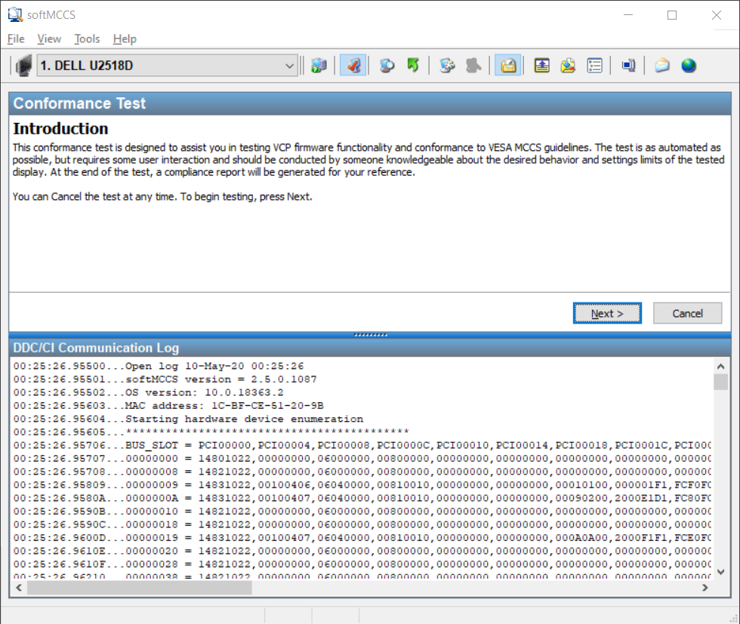Screen dimensions: 740x624
Task: Click the vertical scrollbar thumb in the log
Action: pyautogui.click(x=720, y=382)
